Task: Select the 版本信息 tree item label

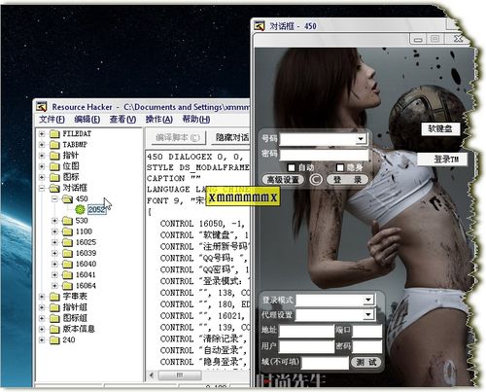Action: (x=79, y=329)
